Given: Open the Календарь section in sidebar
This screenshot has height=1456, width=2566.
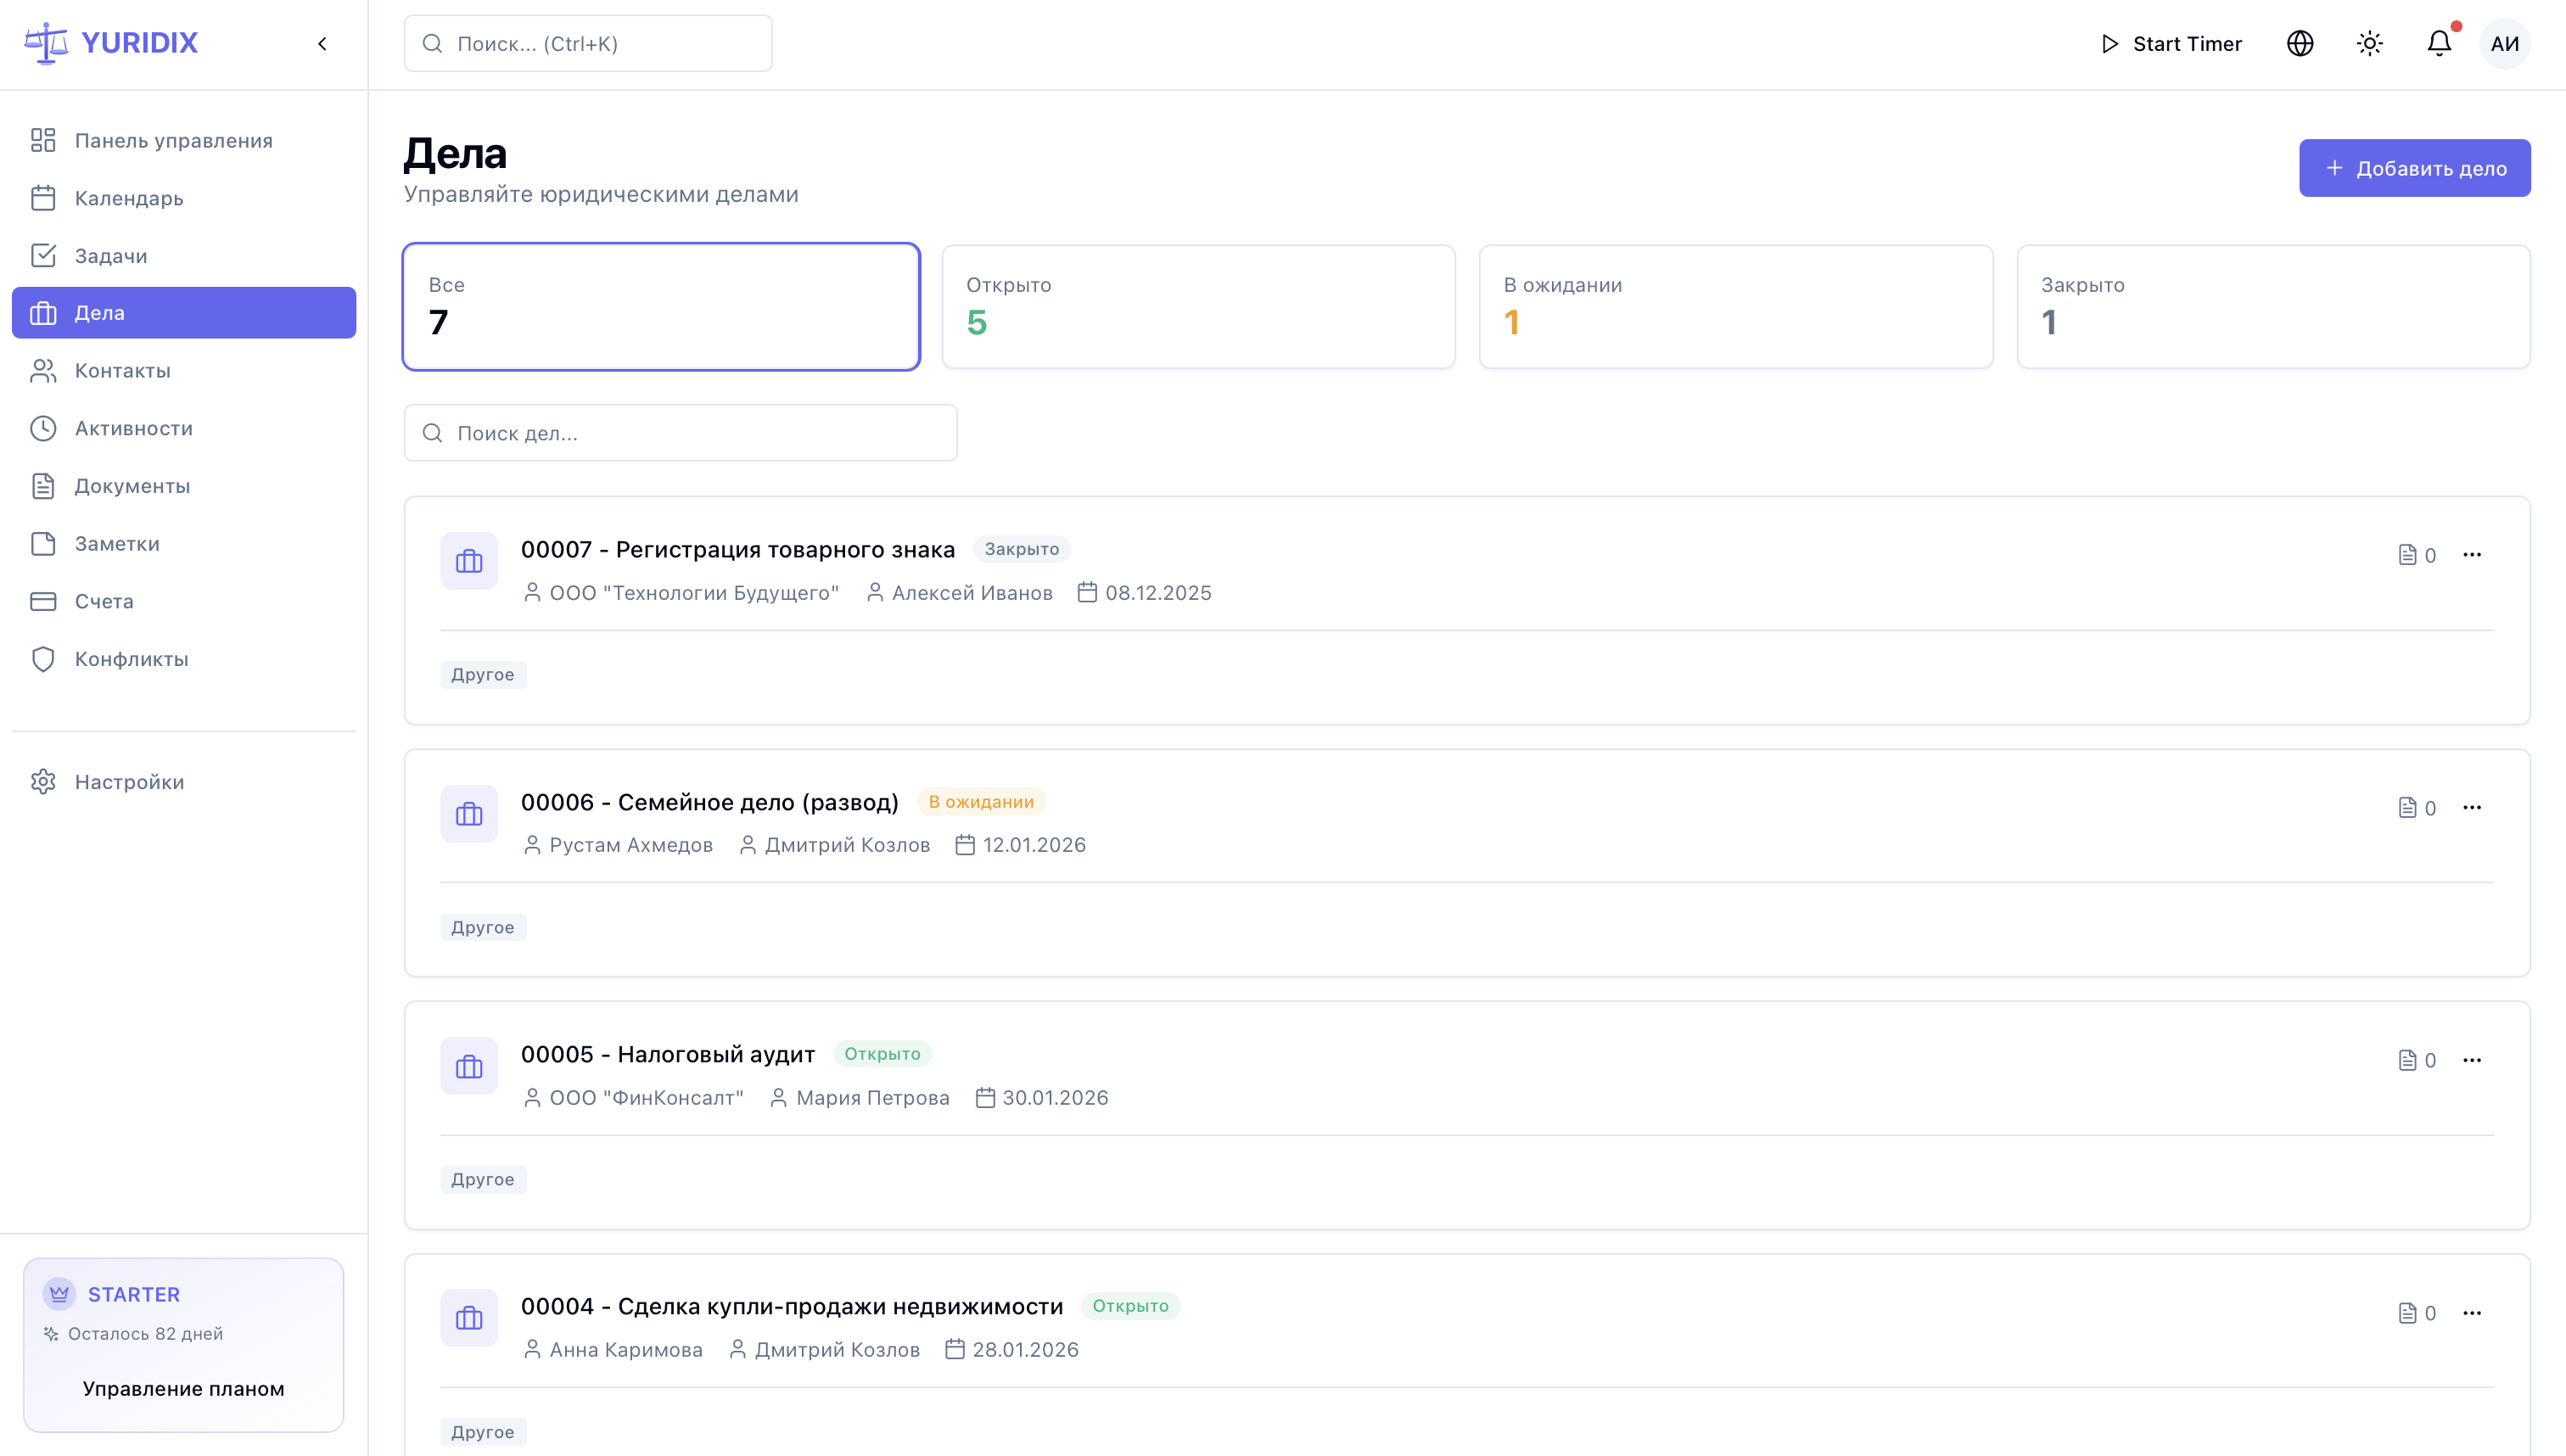Looking at the screenshot, I should pos(129,198).
